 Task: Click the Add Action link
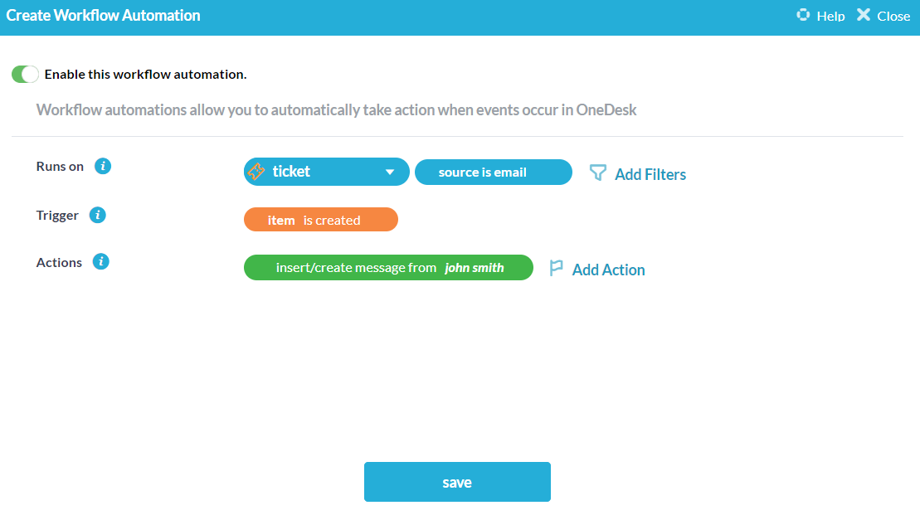608,270
